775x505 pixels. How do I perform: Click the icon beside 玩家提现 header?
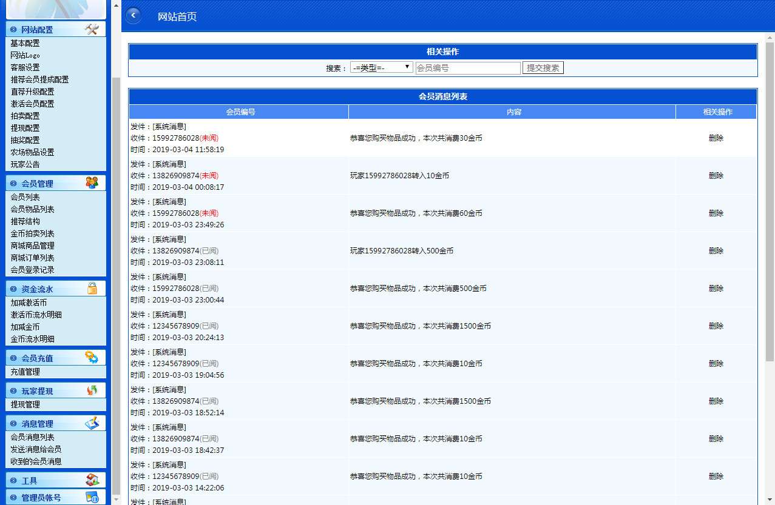click(x=92, y=390)
